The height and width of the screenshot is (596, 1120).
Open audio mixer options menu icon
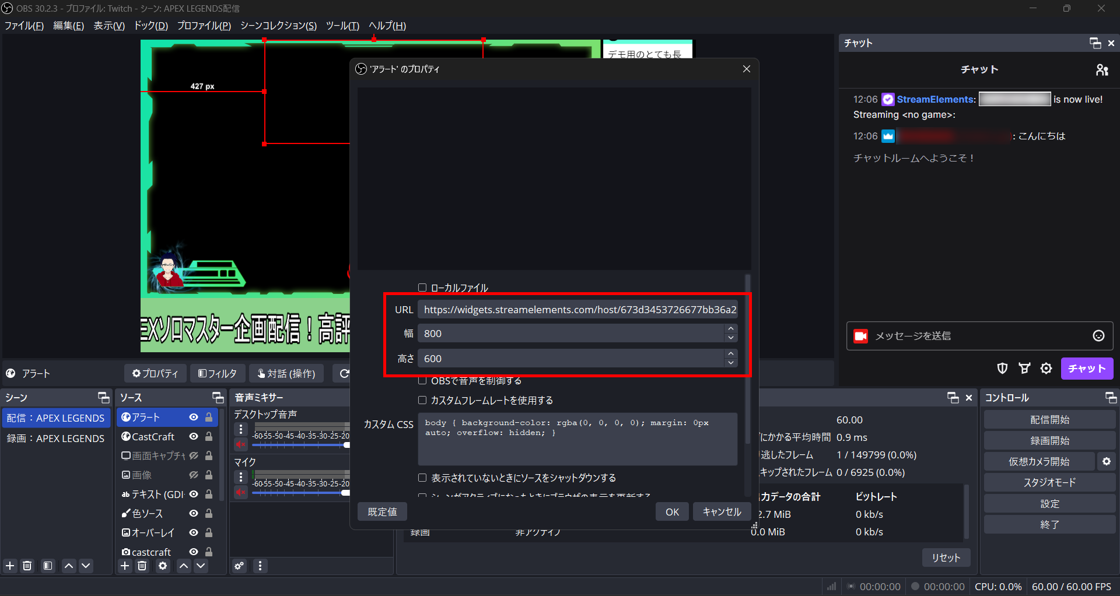[x=260, y=566]
